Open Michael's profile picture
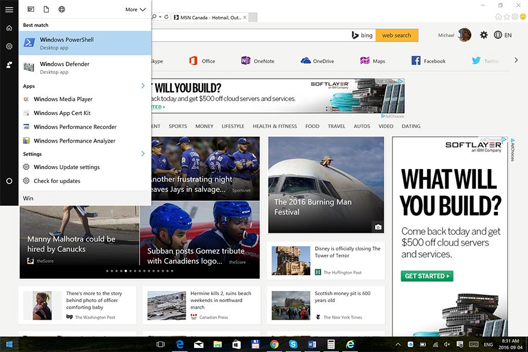Image resolution: width=528 pixels, height=352 pixels. (x=465, y=35)
